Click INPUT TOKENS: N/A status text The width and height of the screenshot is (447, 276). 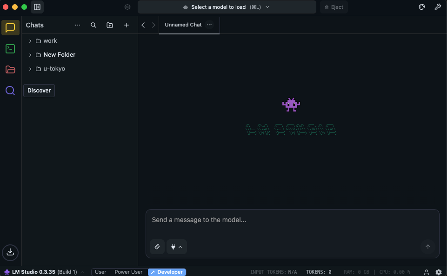274,272
